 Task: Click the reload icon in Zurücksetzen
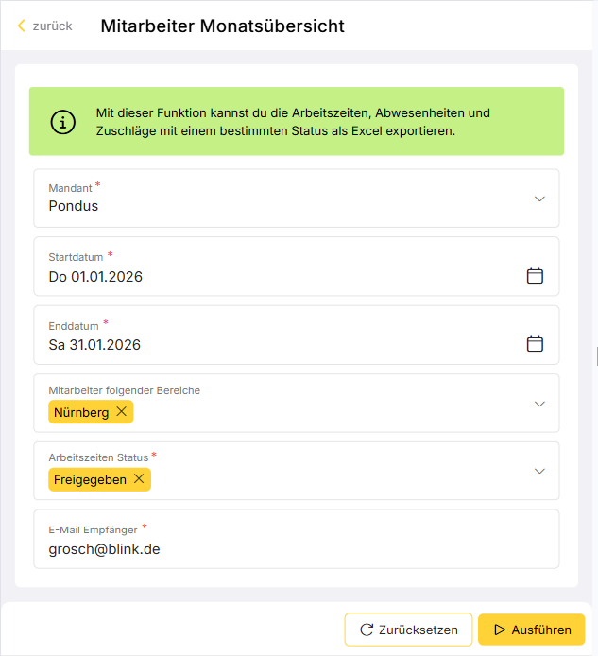click(367, 630)
